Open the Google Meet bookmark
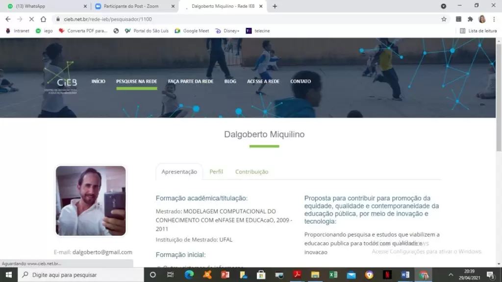 coord(192,31)
